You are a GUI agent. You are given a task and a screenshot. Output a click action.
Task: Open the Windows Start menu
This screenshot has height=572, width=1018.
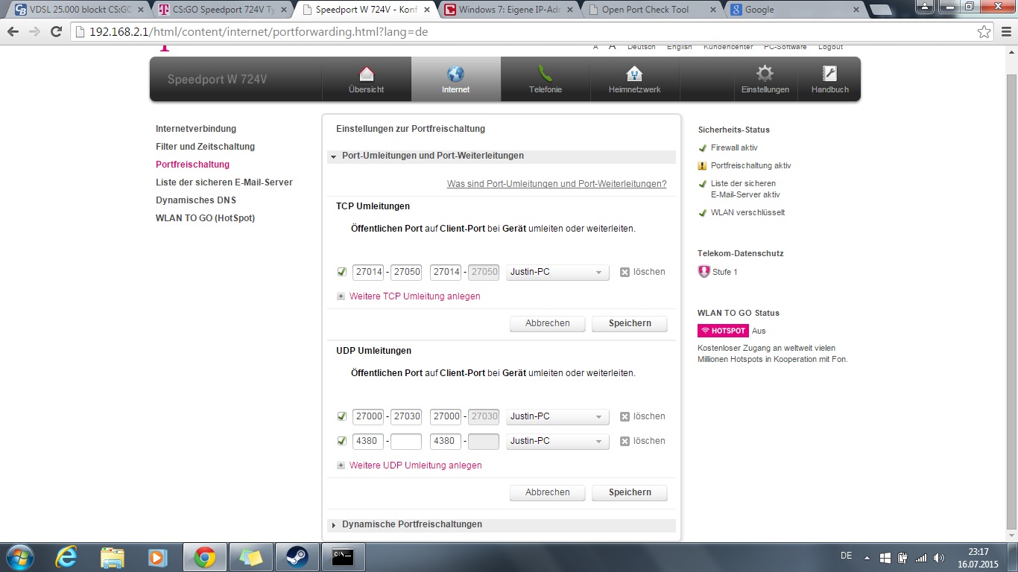(x=19, y=557)
